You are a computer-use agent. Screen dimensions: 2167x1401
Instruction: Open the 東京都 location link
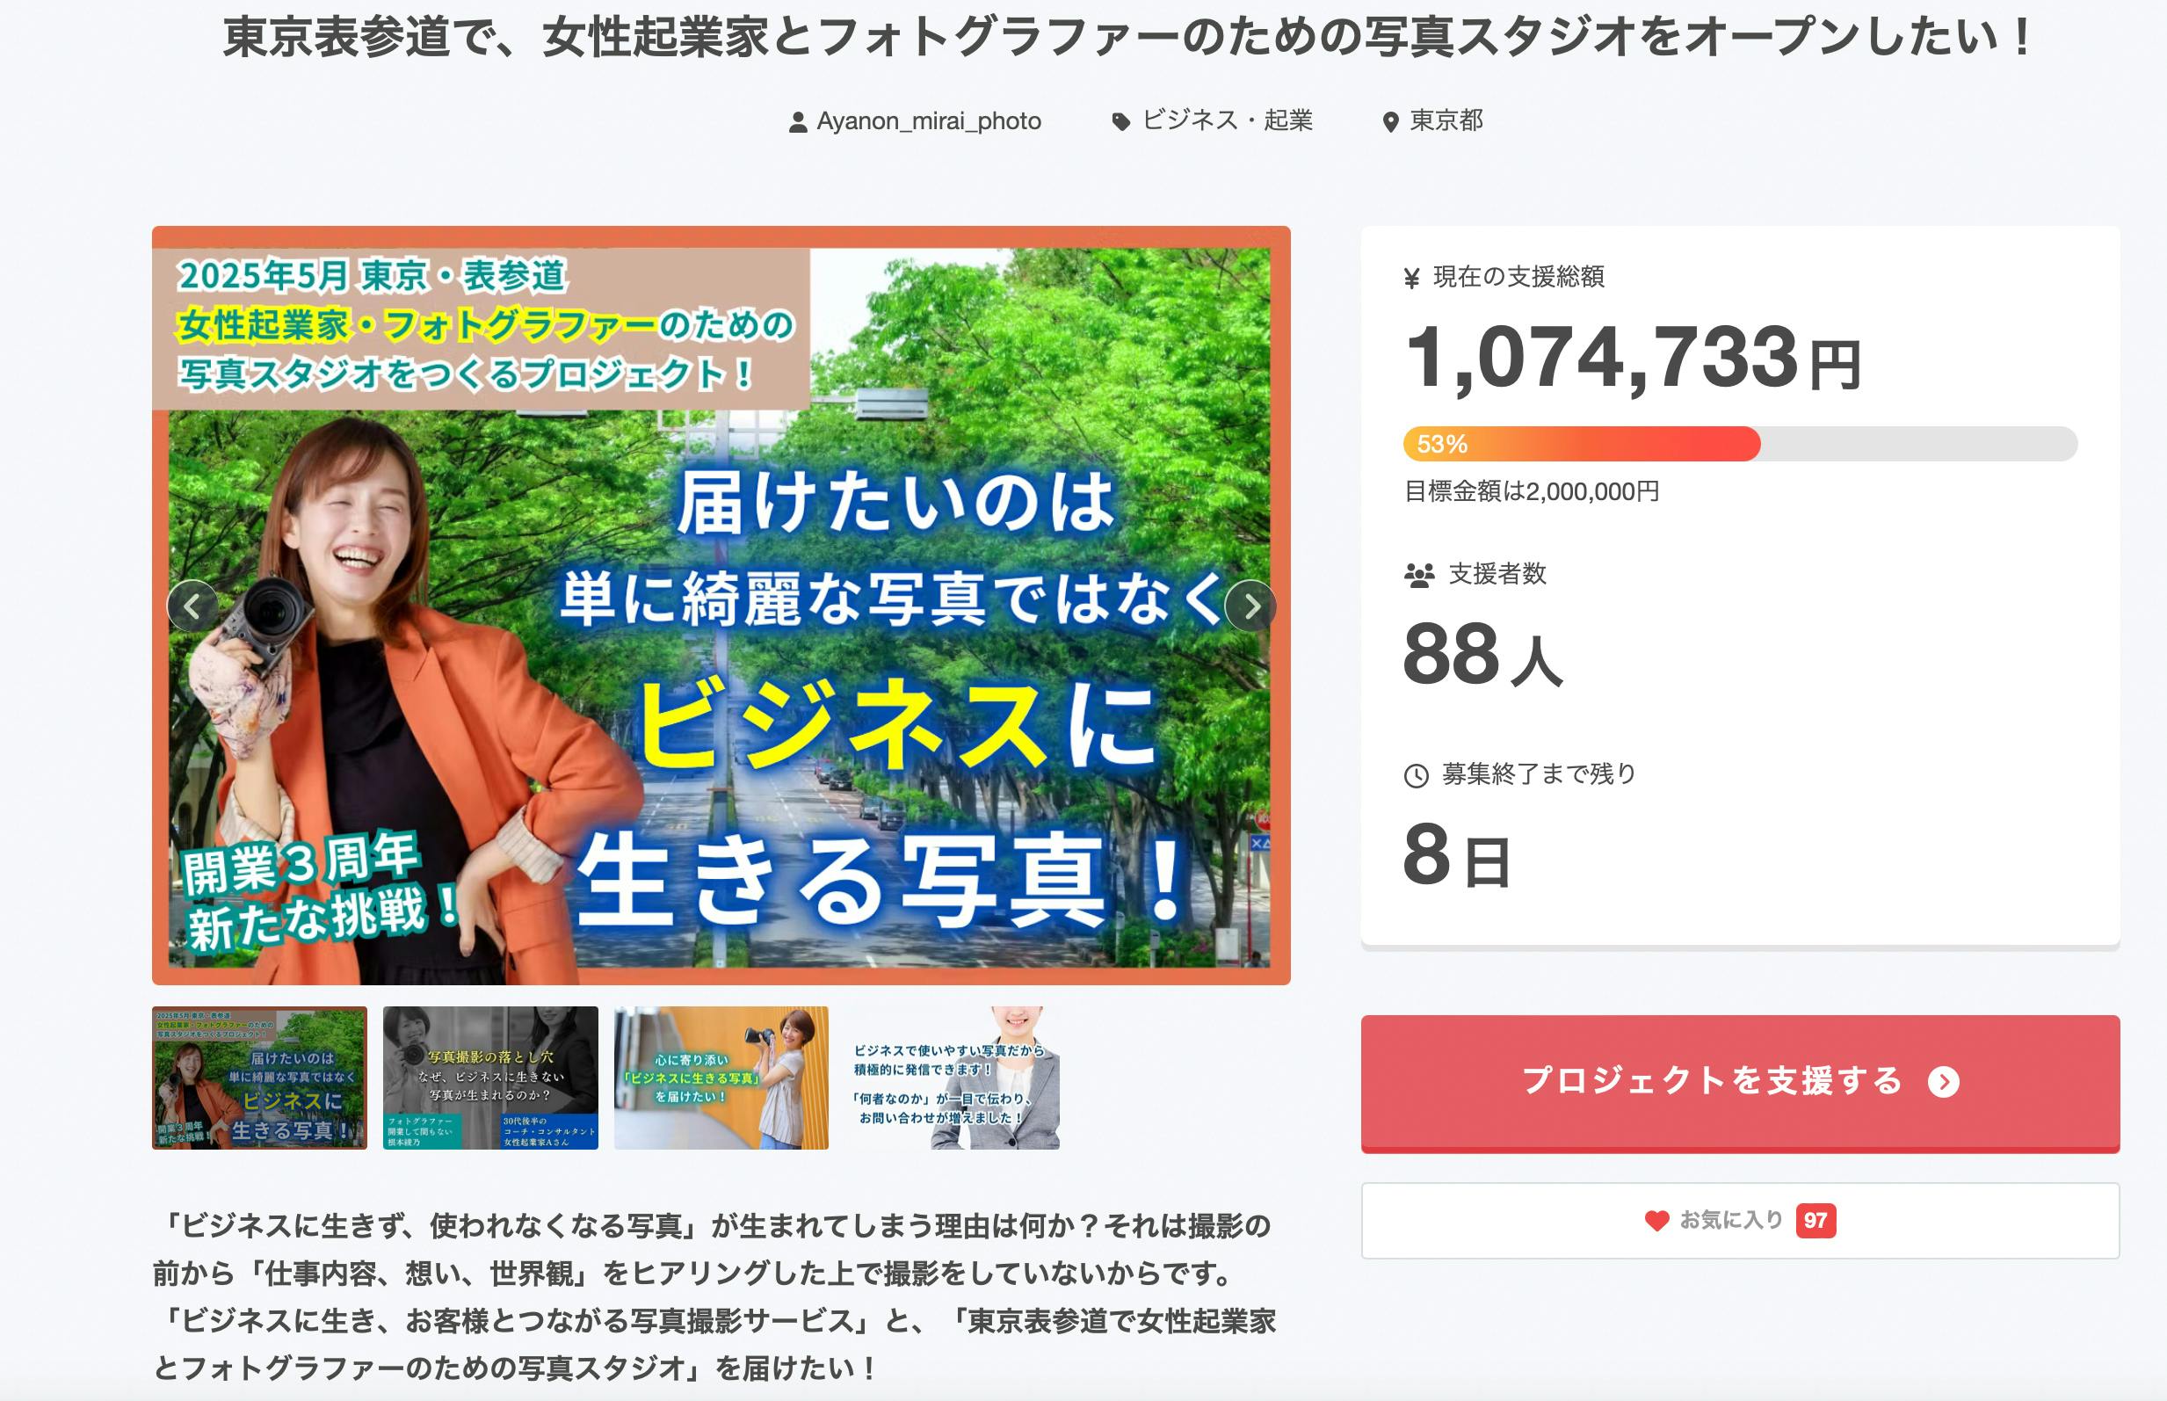(1446, 121)
